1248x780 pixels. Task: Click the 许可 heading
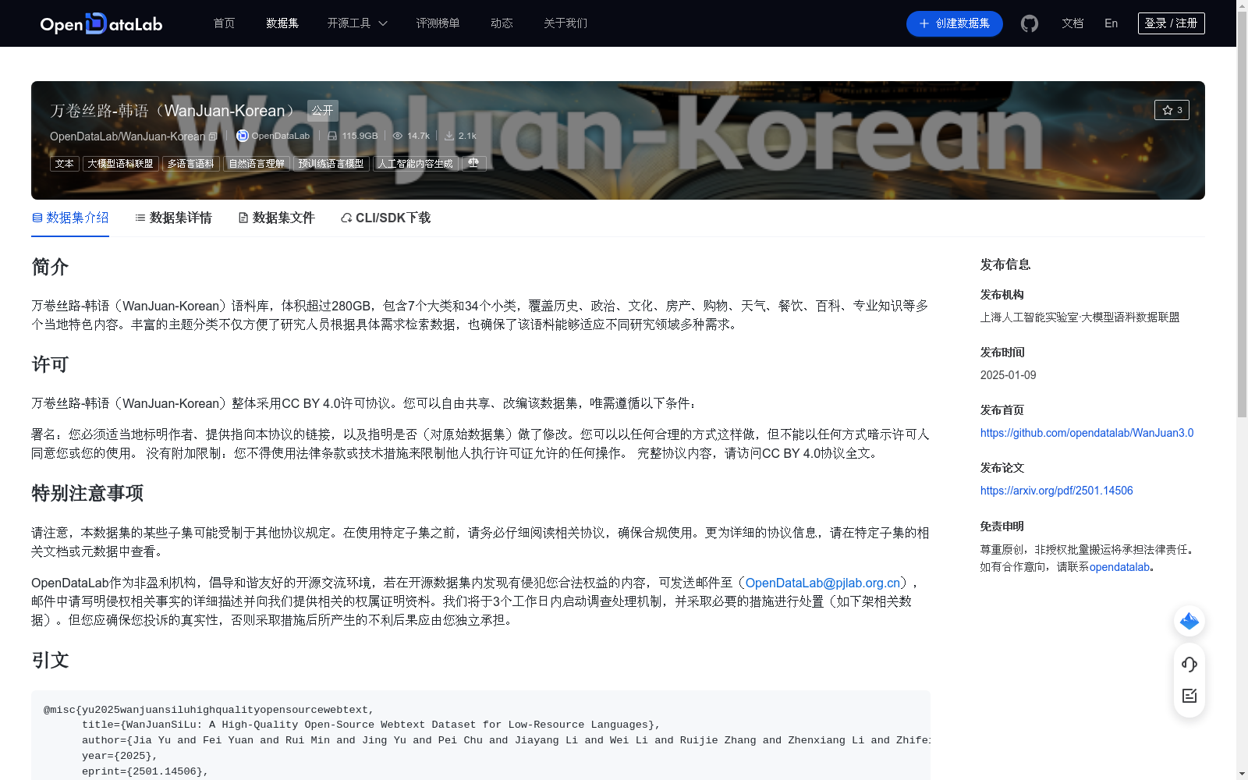click(50, 364)
